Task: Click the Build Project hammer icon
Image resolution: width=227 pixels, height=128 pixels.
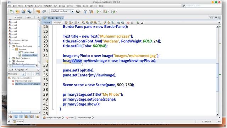Action: [85, 11]
